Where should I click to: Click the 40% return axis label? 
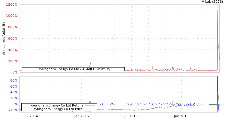[14, 92]
